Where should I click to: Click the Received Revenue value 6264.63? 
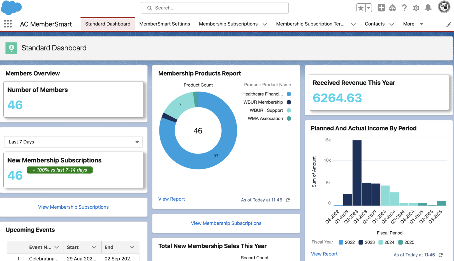pyautogui.click(x=337, y=98)
